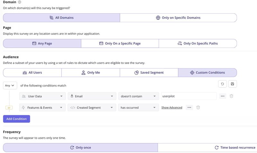Image resolution: width=257 pixels, height=153 pixels.
Task: Open the doesn't contain operator dropdown
Action: click(138, 96)
